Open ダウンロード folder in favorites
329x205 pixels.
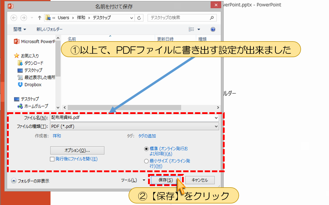pos(31,63)
